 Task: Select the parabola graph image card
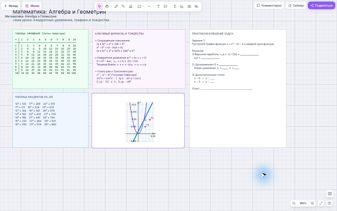[x=138, y=121]
